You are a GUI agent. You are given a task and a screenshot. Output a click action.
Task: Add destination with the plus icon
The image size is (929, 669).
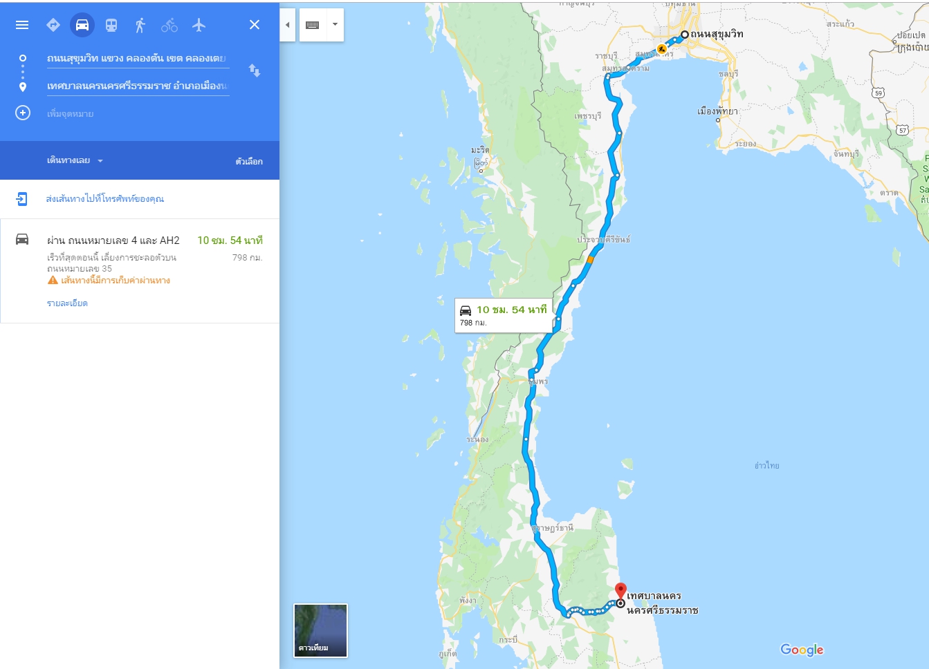click(x=23, y=113)
